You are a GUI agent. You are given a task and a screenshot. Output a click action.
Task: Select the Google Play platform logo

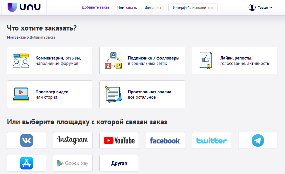[73, 163]
